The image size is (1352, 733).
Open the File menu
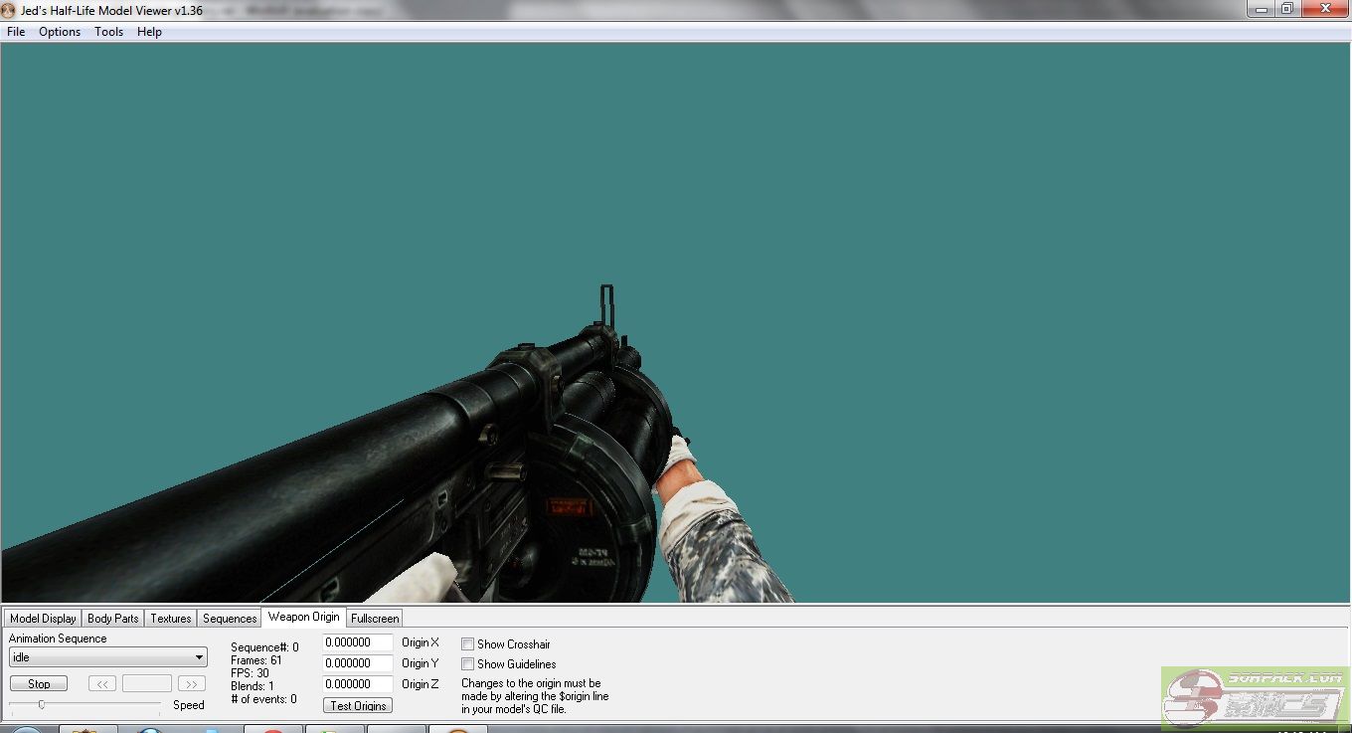click(x=16, y=32)
